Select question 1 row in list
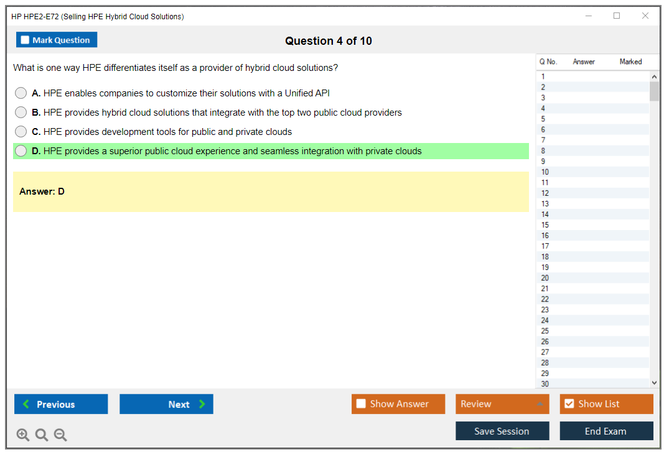The height and width of the screenshot is (457, 669). 543,77
